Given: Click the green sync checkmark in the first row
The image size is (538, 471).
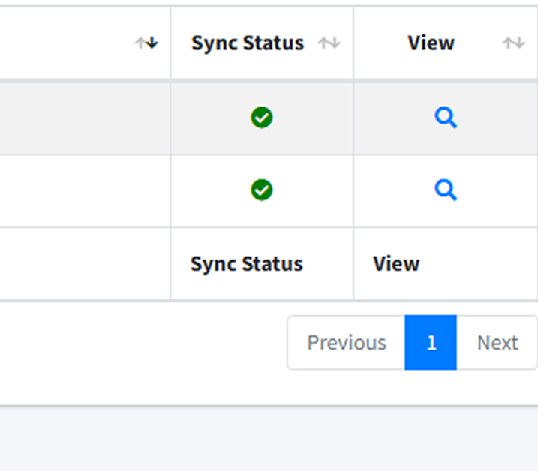Looking at the screenshot, I should (262, 117).
